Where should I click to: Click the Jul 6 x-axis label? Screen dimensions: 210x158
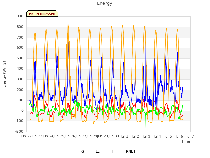coord(179,136)
